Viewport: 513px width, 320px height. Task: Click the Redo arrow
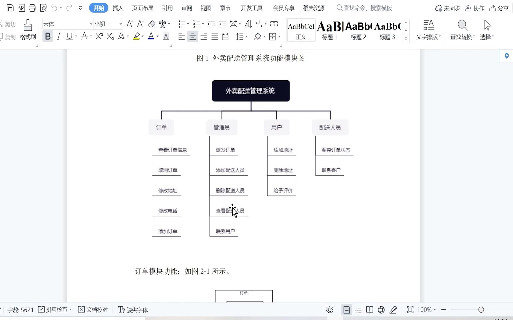tap(69, 8)
